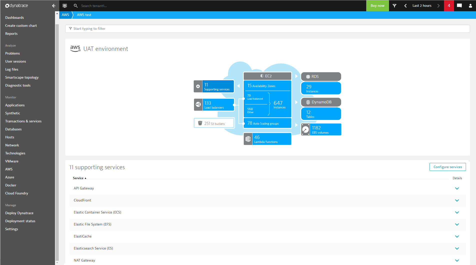Click the search magnifier icon
This screenshot has height=265, width=476.
(75, 6)
